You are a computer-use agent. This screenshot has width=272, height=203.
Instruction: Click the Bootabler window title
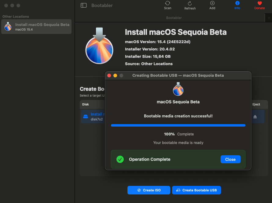(102, 6)
